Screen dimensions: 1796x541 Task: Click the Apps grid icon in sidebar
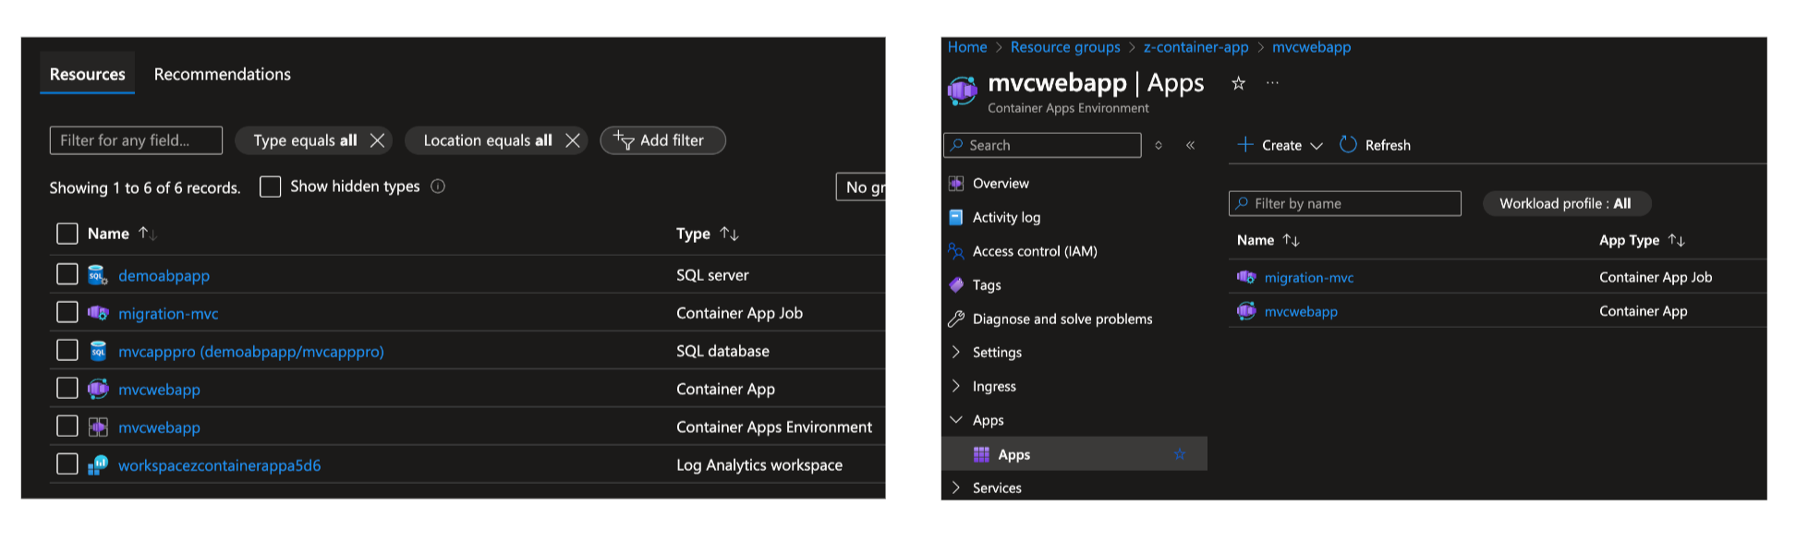coord(981,454)
